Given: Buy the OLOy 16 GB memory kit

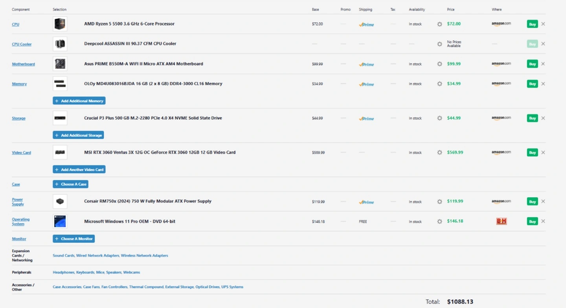Looking at the screenshot, I should click(532, 84).
